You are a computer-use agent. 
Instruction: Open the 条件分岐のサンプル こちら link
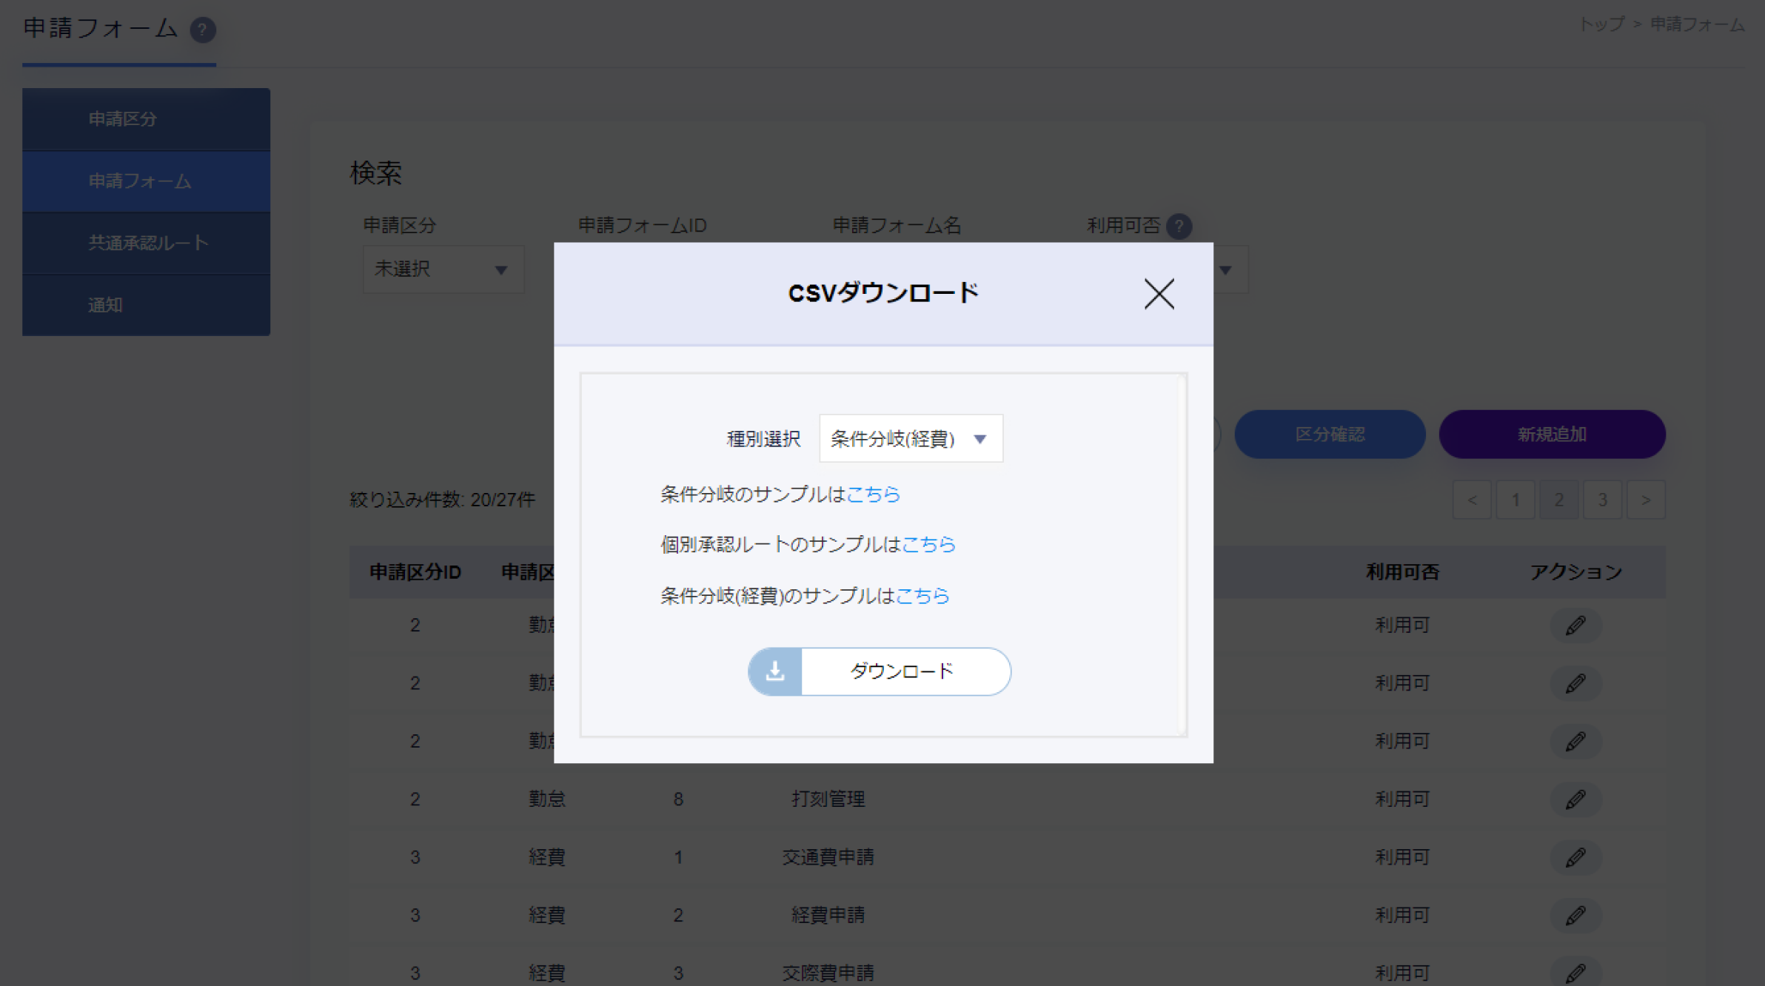(x=873, y=494)
